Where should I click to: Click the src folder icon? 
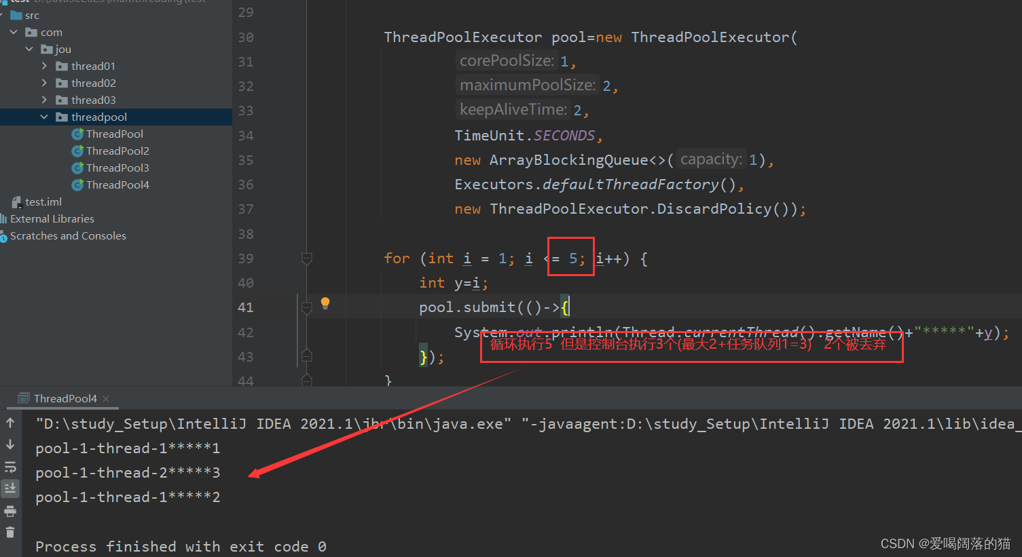[16, 15]
